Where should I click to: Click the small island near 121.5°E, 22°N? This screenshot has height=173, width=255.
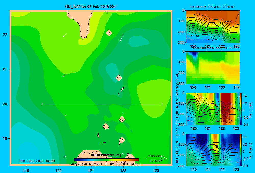click(x=109, y=33)
